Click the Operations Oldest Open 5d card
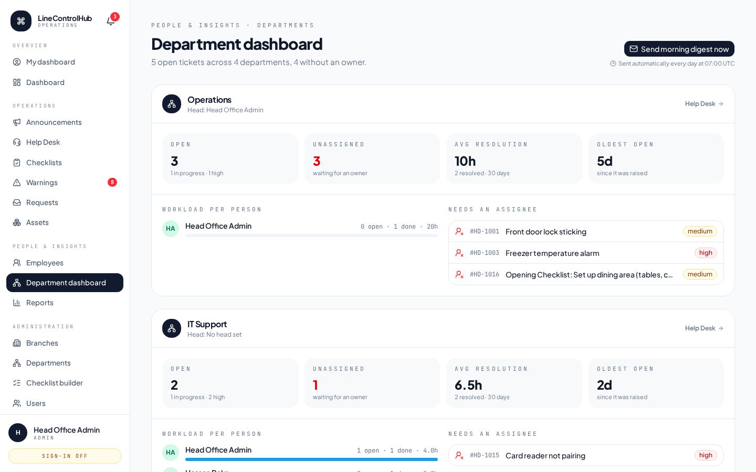The height and width of the screenshot is (472, 756). pos(656,159)
